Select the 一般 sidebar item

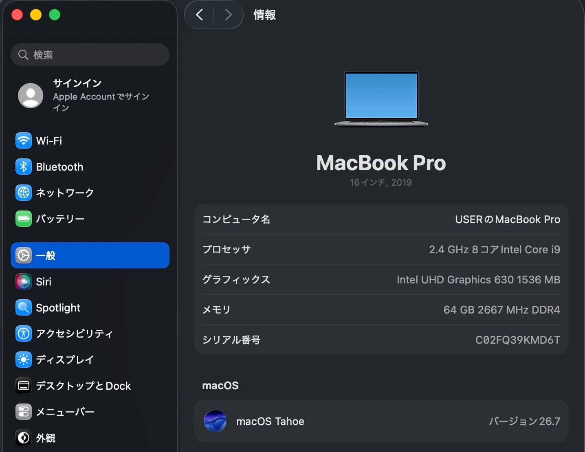[90, 255]
